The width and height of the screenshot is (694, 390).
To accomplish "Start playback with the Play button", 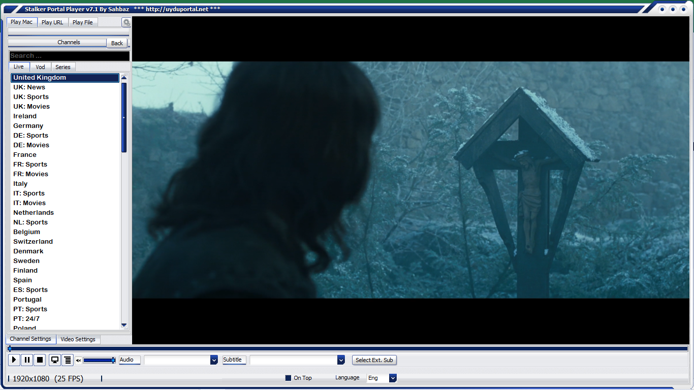I will click(x=14, y=360).
